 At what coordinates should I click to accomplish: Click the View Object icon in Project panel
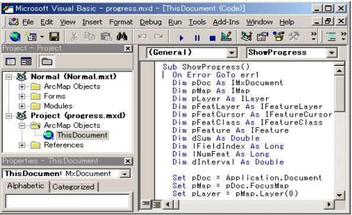coord(26,62)
